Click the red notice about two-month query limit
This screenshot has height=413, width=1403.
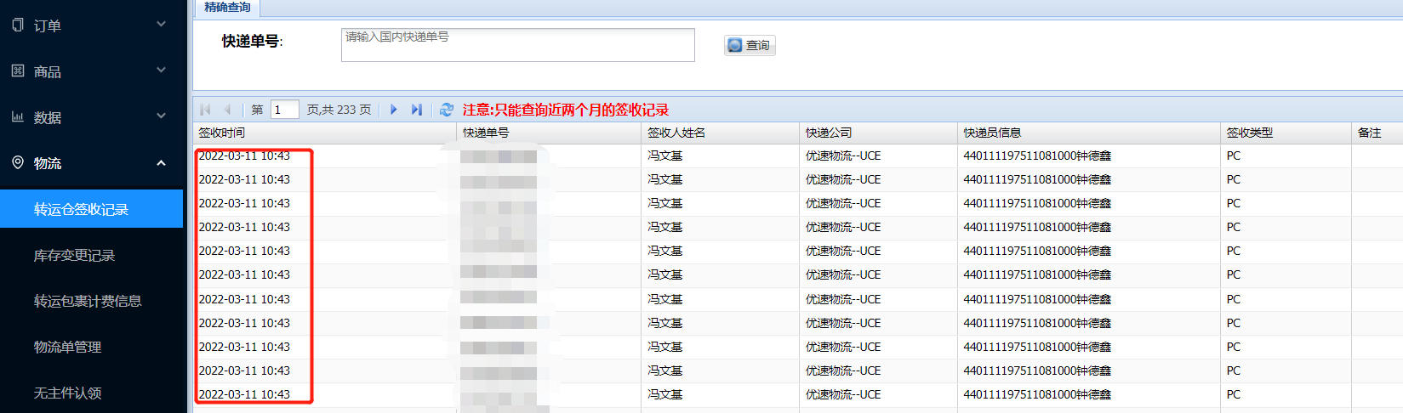566,110
